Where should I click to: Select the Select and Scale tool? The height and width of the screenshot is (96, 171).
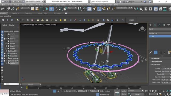[x=60, y=9]
